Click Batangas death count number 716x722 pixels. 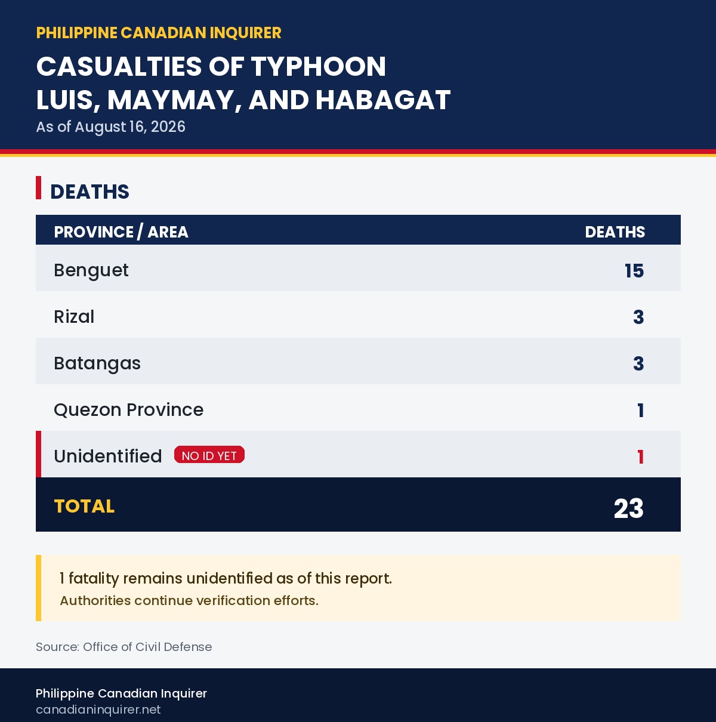pos(638,364)
